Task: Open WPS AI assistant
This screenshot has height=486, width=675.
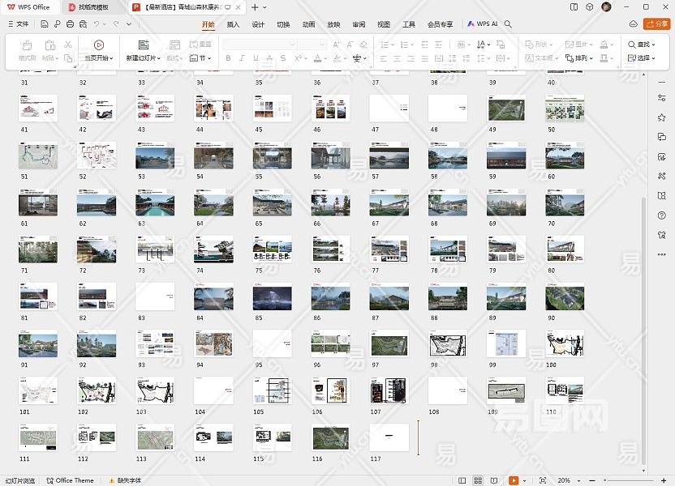Action: [482, 24]
